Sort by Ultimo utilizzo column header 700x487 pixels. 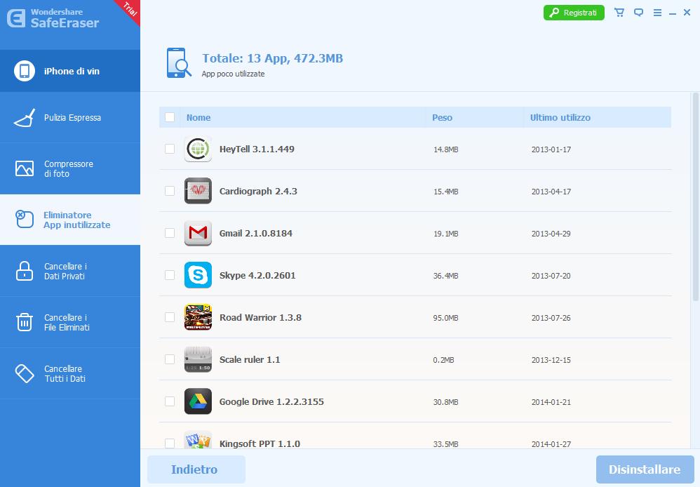pos(560,117)
